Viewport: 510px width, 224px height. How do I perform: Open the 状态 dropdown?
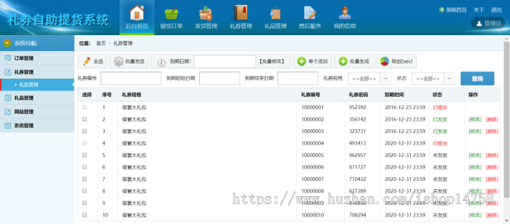[x=433, y=78]
